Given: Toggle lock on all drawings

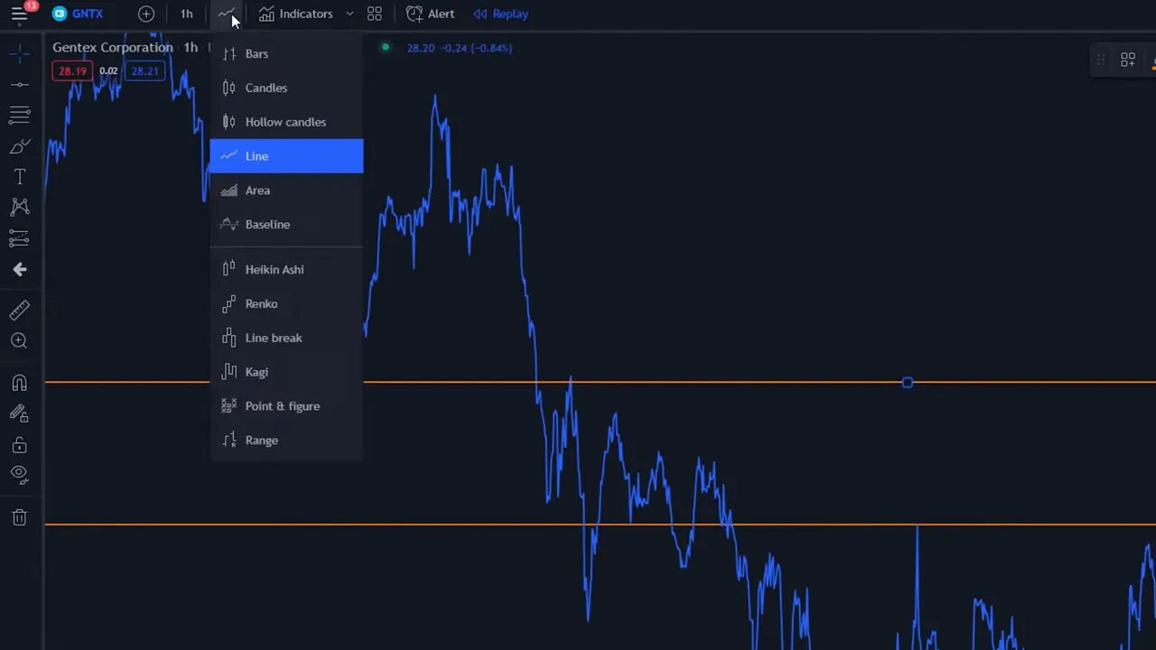Looking at the screenshot, I should 19,444.
